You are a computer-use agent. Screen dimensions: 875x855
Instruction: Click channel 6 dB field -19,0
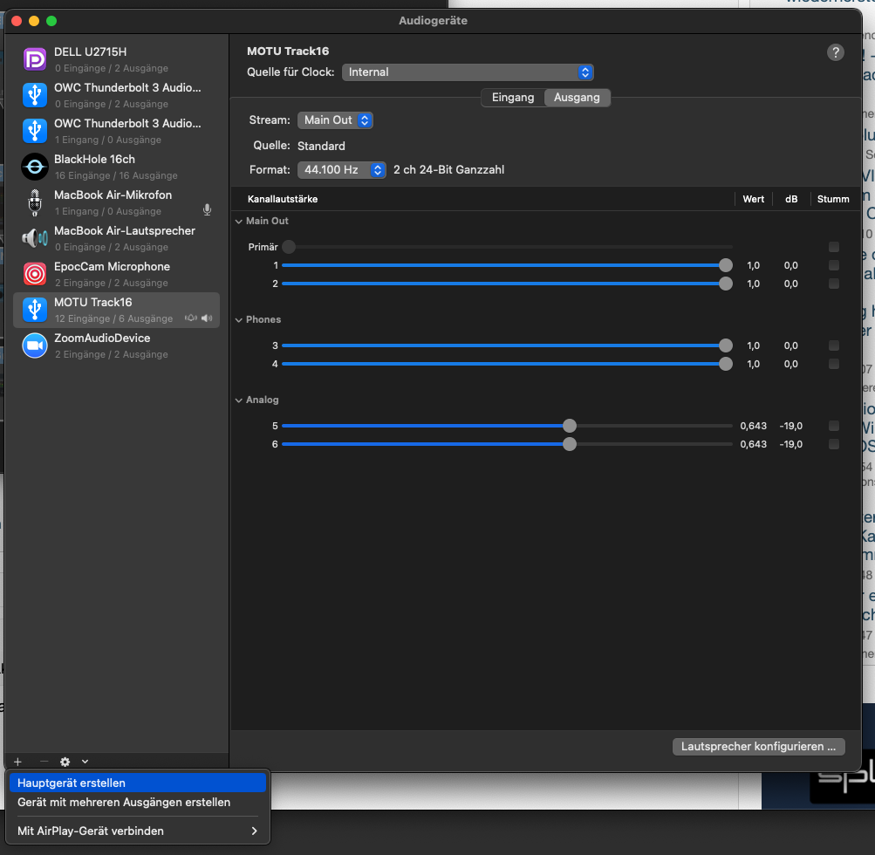790,444
